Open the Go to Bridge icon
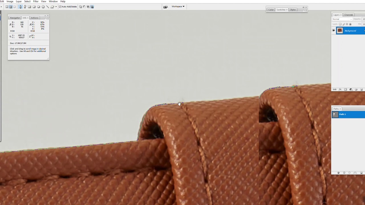This screenshot has height=205, width=365. (x=165, y=7)
